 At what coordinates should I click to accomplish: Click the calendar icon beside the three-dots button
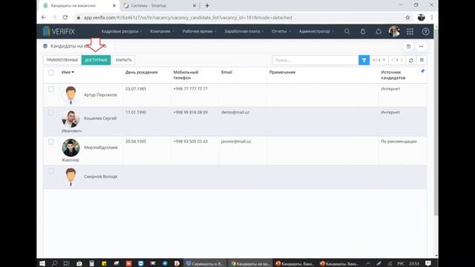[408, 46]
